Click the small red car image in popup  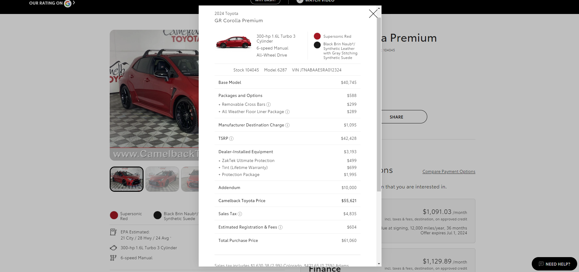pos(233,43)
